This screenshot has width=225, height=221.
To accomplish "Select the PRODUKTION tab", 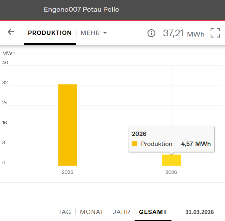I will (50, 33).
